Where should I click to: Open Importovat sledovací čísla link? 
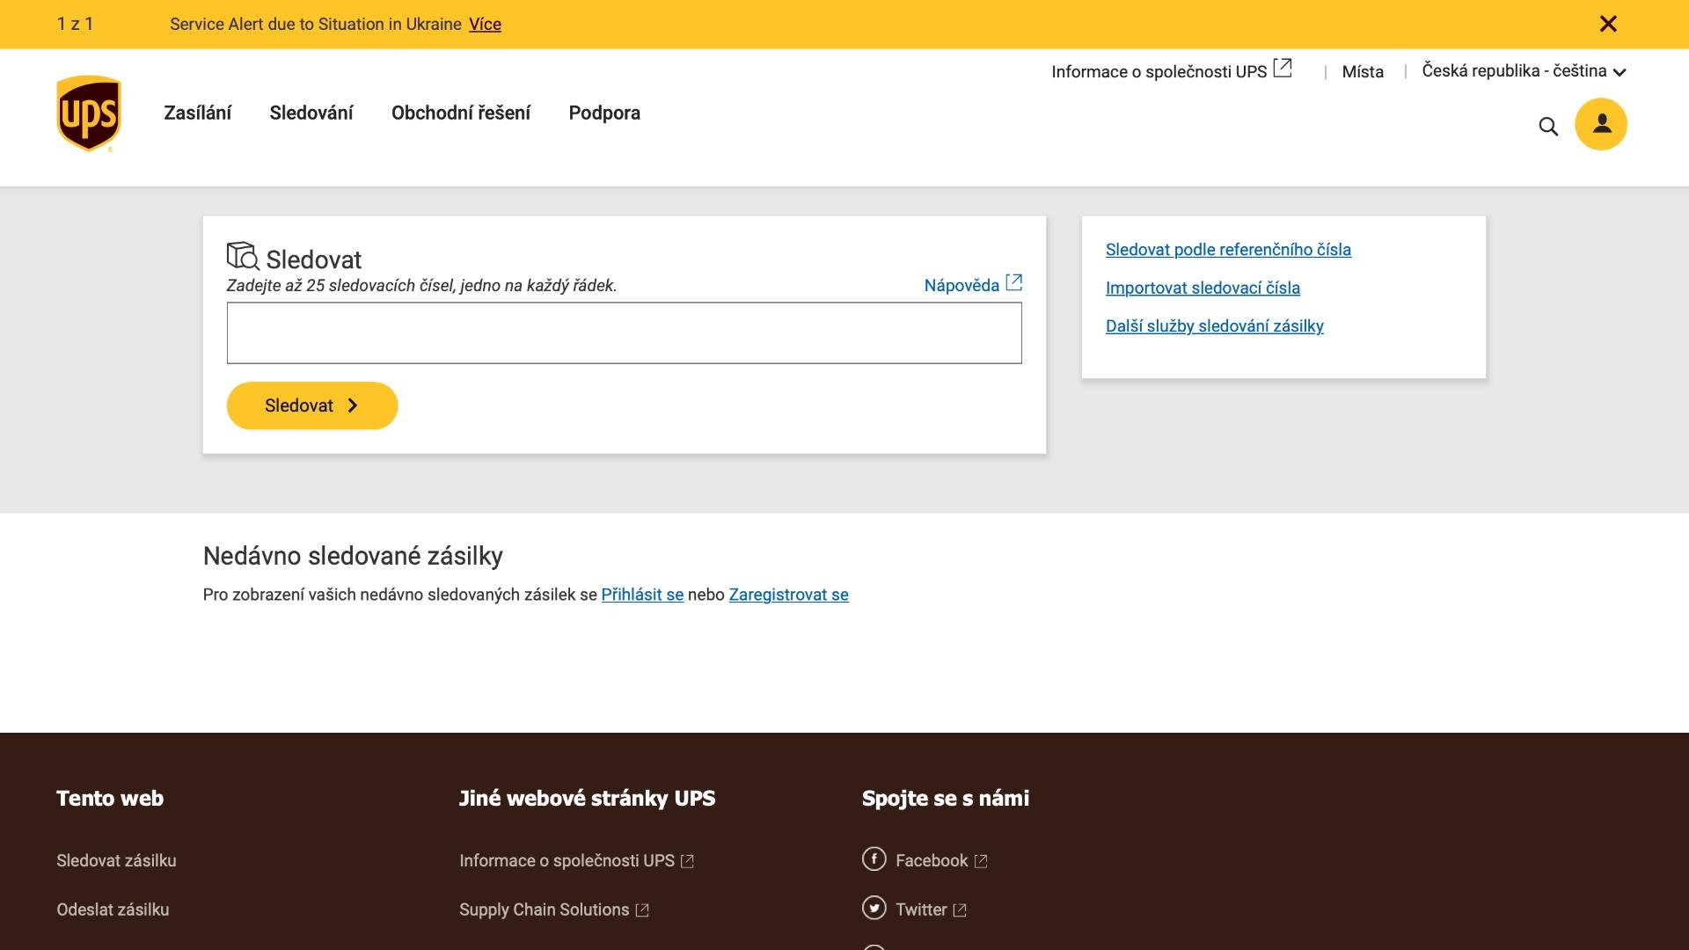tap(1203, 288)
